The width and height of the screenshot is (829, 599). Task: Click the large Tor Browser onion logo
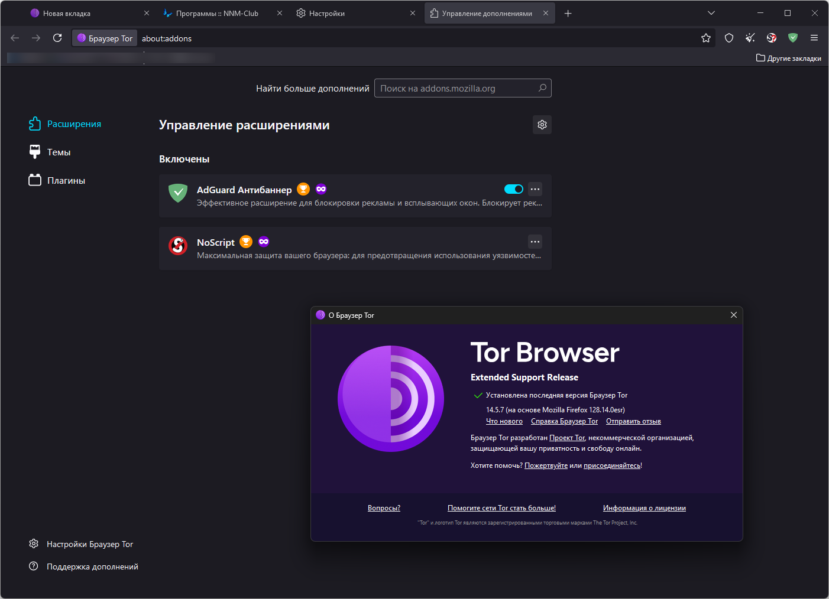391,399
